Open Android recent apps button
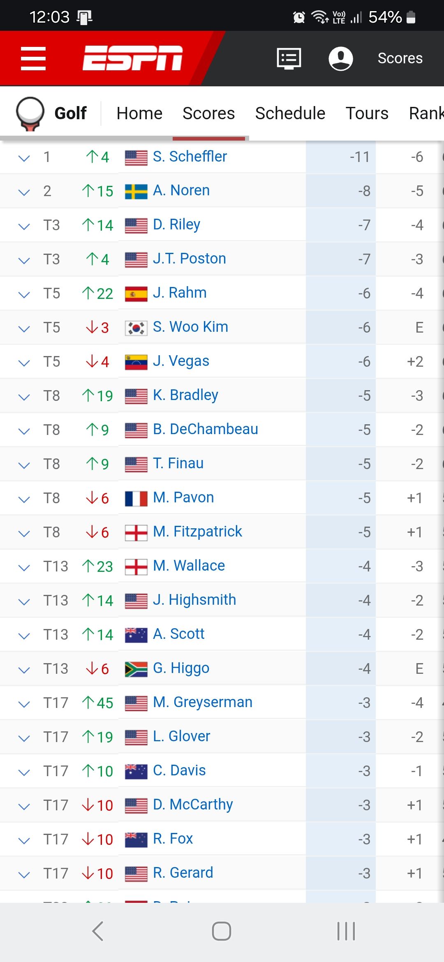This screenshot has width=444, height=962. 346,931
